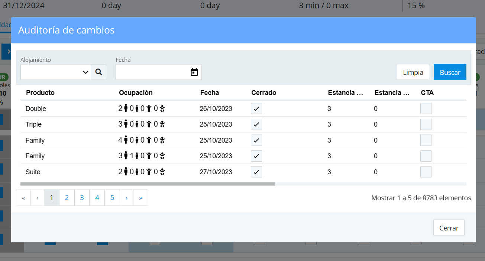485x261 pixels.
Task: Click the magnifier icon next to Alojamiento
Action: click(98, 72)
